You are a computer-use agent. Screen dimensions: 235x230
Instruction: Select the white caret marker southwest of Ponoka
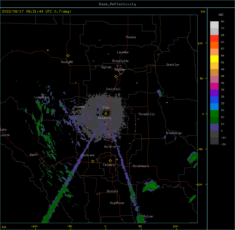pyautogui.click(x=100, y=40)
